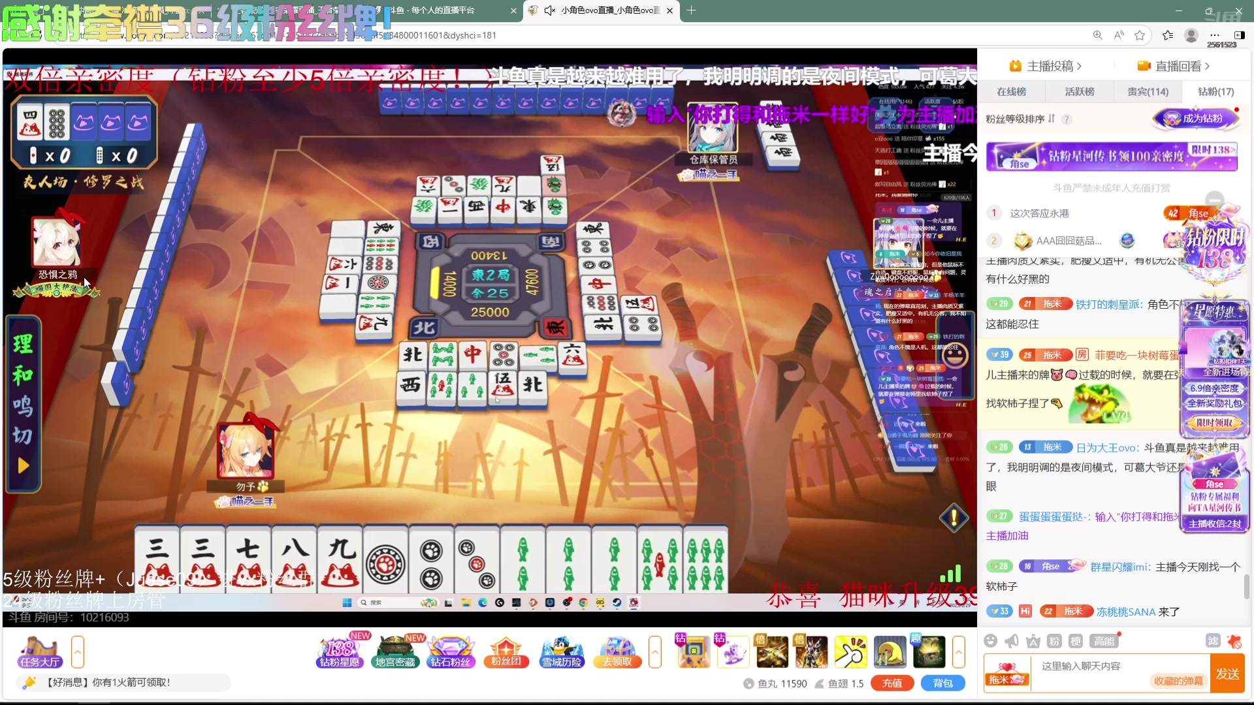The width and height of the screenshot is (1254, 705).
Task: Switch to the 钻粉(17) tab
Action: [x=1215, y=91]
